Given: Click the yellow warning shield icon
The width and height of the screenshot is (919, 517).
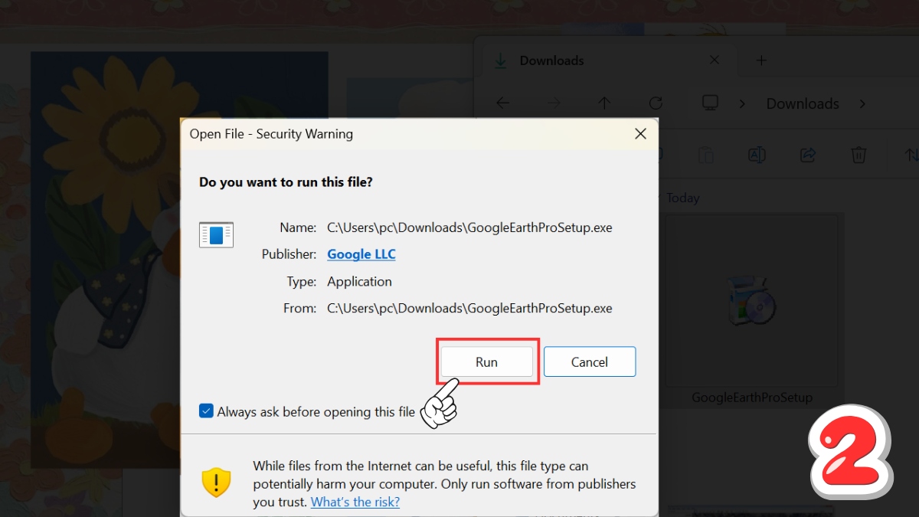Looking at the screenshot, I should [217, 483].
